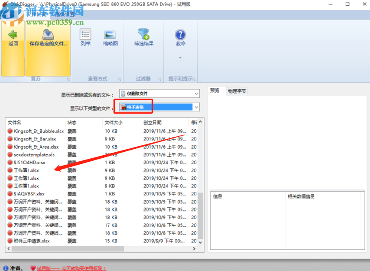Click the 相关数值信息 column header
370x271 pixels.
click(x=301, y=196)
